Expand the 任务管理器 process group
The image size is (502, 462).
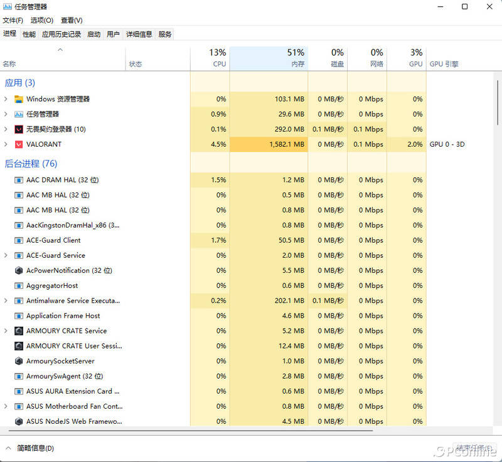(x=6, y=114)
